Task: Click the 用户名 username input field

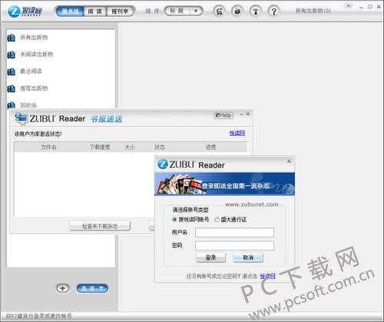Action: 234,233
